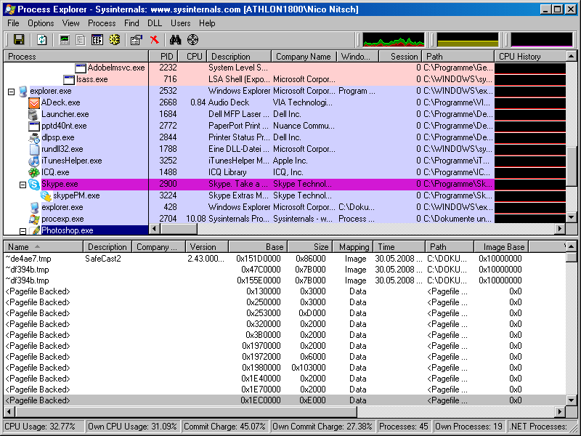
Task: Open the Process menu
Action: click(102, 23)
